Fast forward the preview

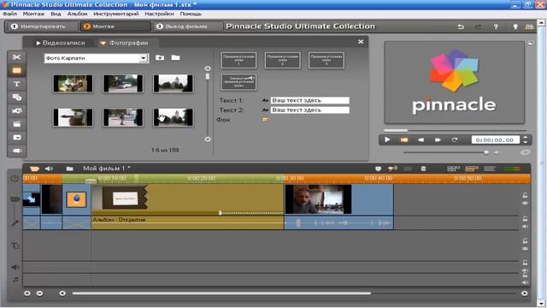click(x=438, y=139)
